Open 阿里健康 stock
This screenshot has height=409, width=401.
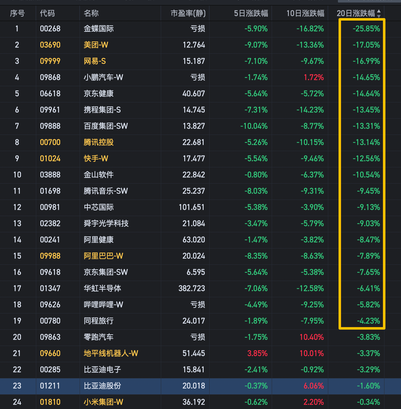(99, 240)
